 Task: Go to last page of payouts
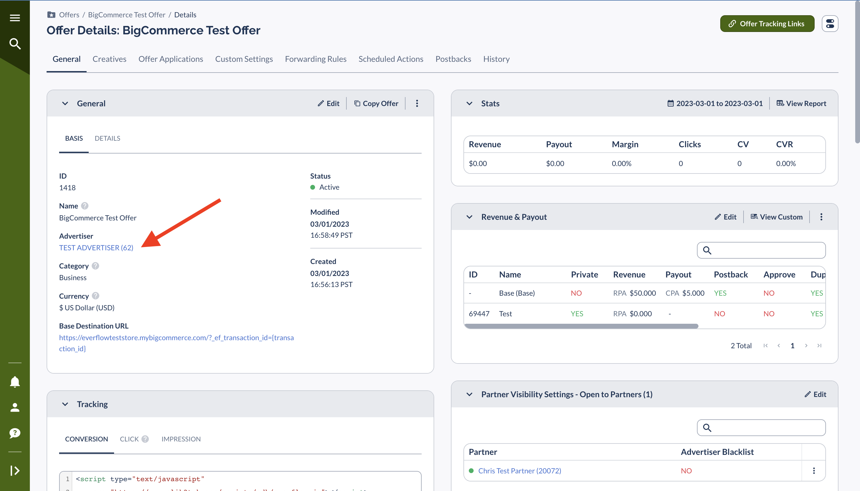(819, 346)
